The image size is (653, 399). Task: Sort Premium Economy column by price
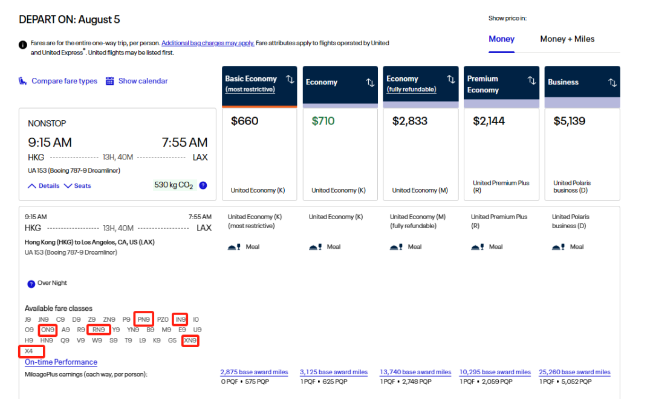click(x=532, y=80)
